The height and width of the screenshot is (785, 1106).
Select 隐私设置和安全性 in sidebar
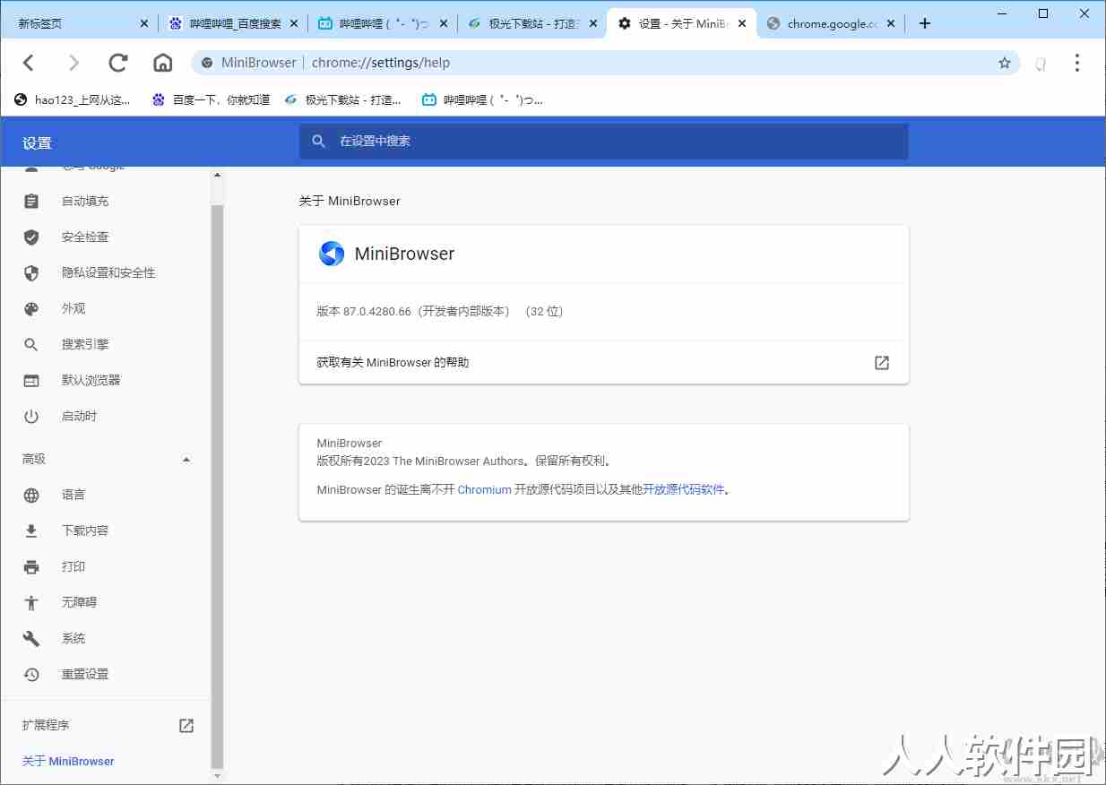click(x=108, y=272)
